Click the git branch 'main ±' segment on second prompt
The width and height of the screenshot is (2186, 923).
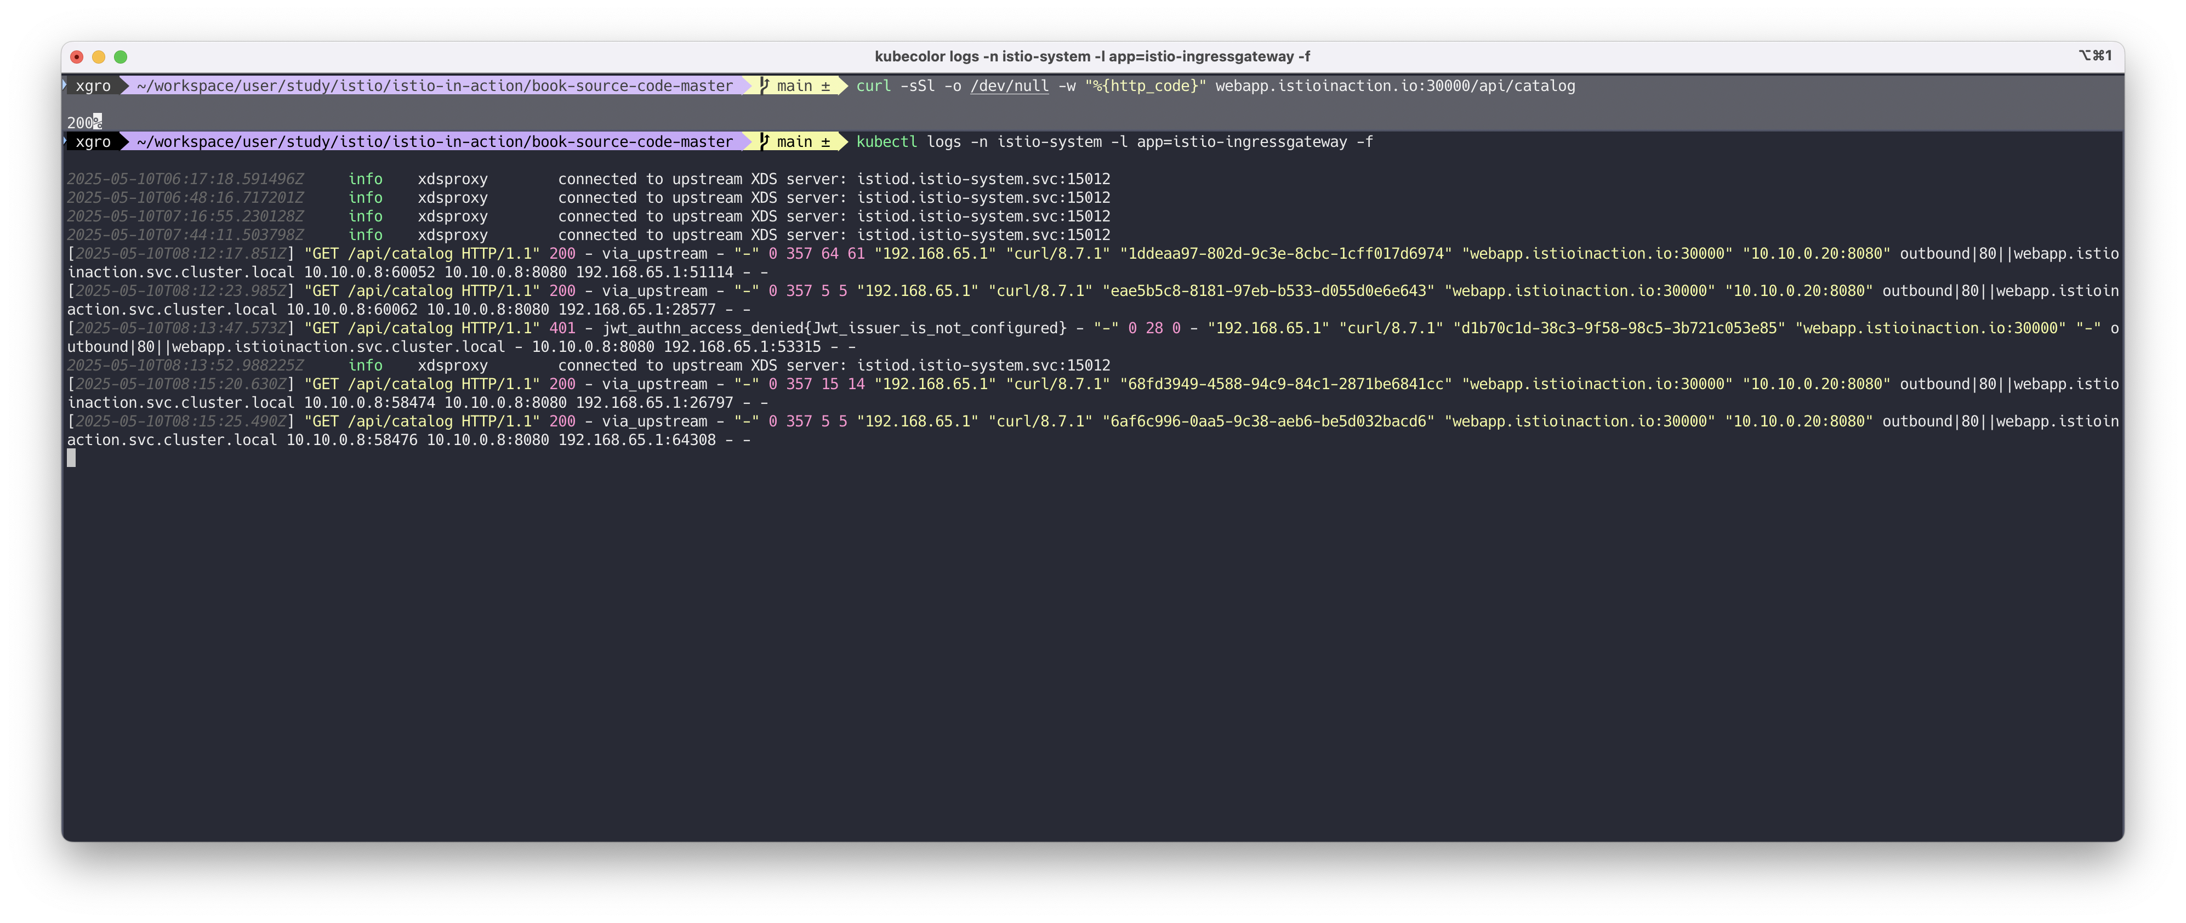[x=795, y=141]
